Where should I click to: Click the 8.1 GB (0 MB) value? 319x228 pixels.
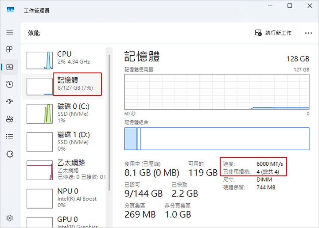pyautogui.click(x=152, y=173)
